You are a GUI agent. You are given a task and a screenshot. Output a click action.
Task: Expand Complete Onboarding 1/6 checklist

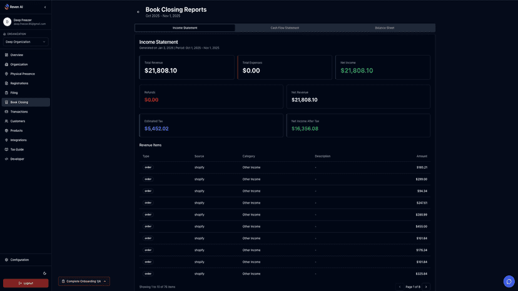pos(84,281)
